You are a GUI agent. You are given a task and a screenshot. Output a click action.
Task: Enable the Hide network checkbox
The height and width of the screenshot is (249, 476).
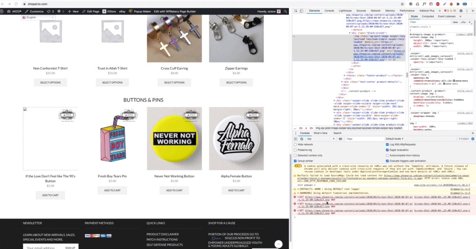pos(295,144)
